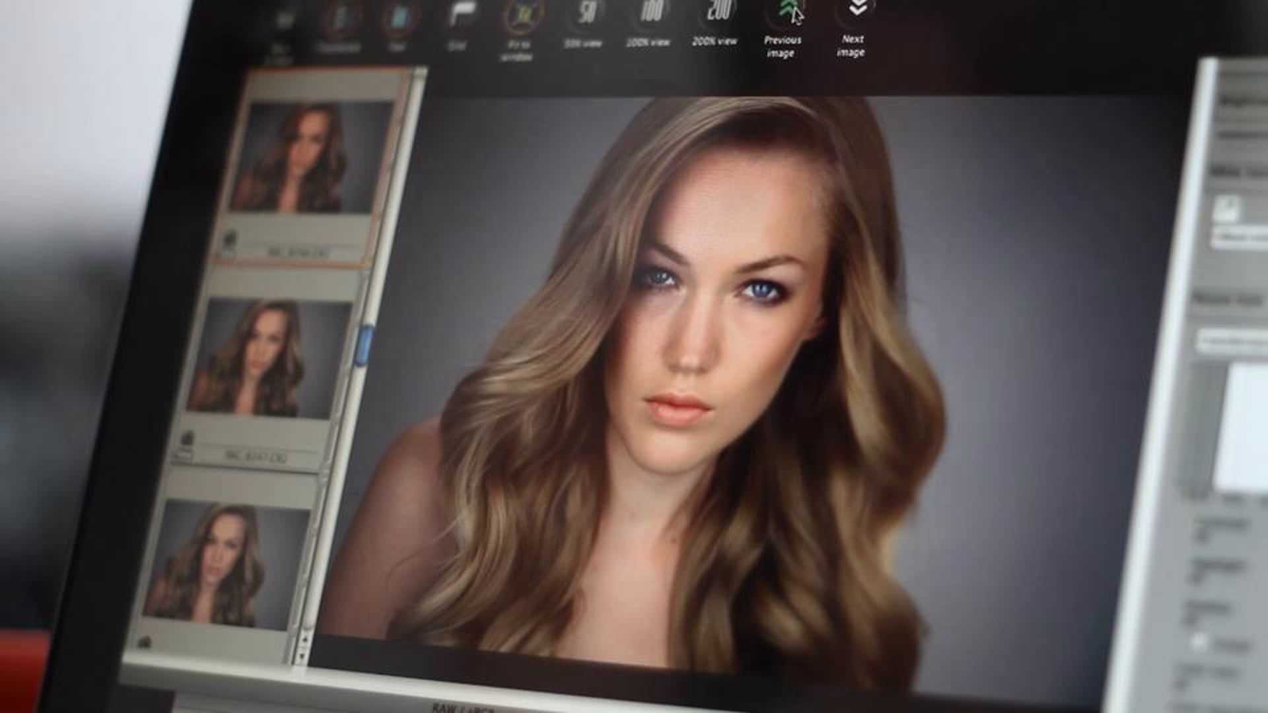The image size is (1268, 713).
Task: Switch to 50% view
Action: point(586,13)
